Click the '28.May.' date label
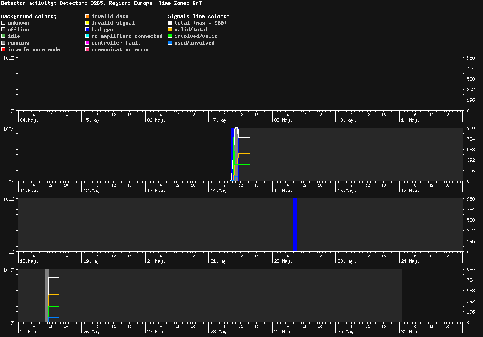Screen dimensions: 483x337 (220, 332)
